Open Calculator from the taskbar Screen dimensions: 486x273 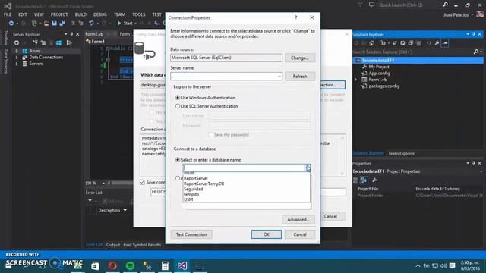[x=165, y=265]
